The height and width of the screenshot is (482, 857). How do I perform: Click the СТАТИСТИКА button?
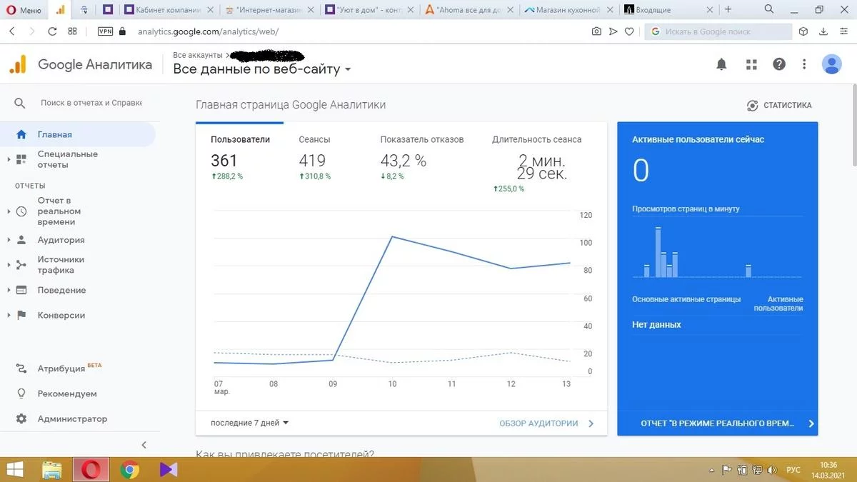click(x=779, y=106)
